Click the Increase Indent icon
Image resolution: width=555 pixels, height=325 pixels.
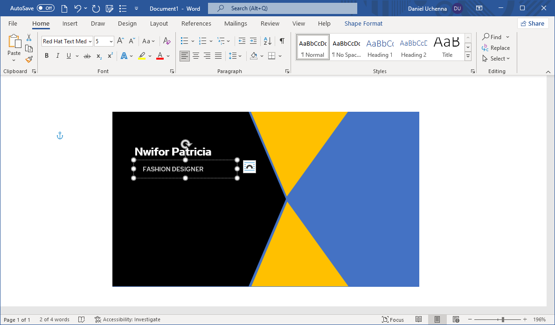[x=253, y=41]
